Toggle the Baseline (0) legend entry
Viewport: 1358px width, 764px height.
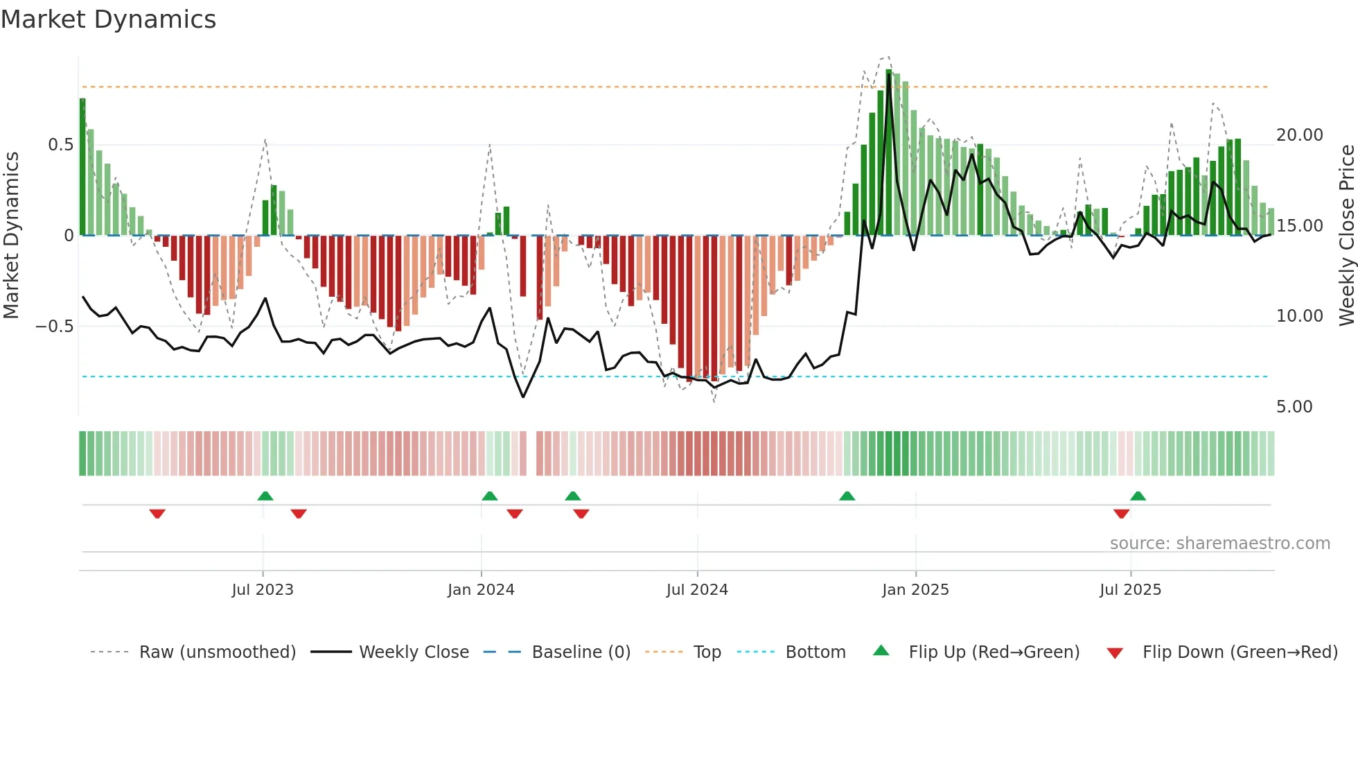point(557,652)
